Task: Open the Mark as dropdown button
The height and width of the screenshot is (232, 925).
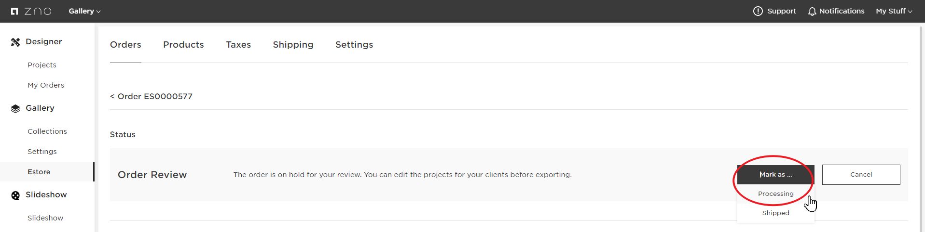Action: (775, 175)
